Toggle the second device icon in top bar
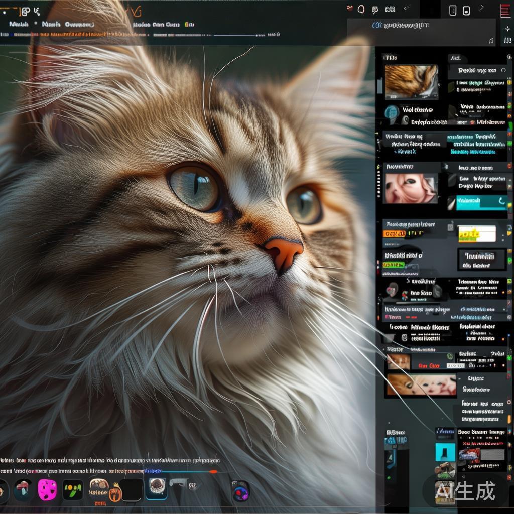Image resolution: width=514 pixels, height=514 pixels. click(x=466, y=11)
